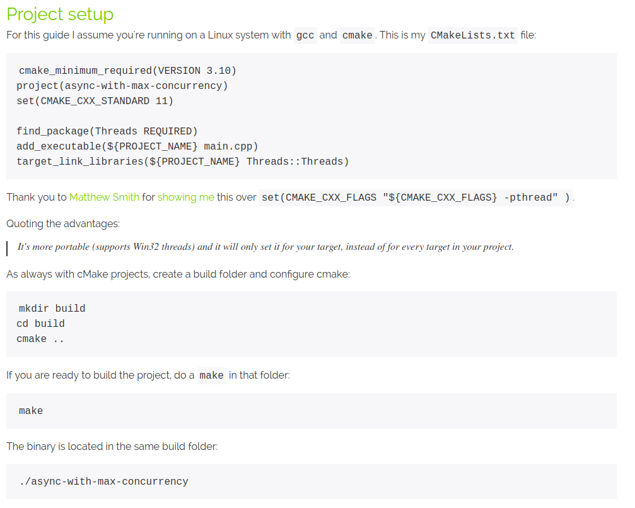Click the inline gcc code label

coord(305,35)
